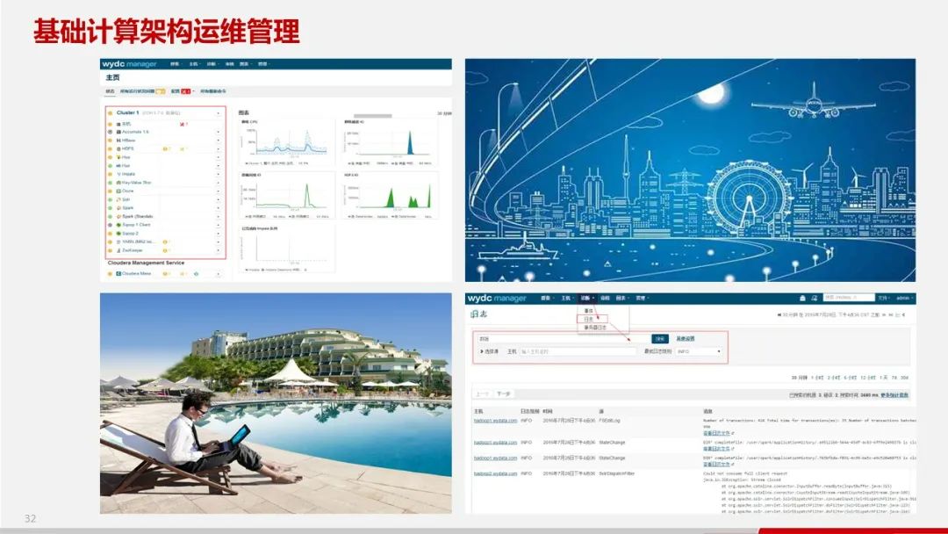Click the wydc manager logo on the dashboard

[x=129, y=64]
